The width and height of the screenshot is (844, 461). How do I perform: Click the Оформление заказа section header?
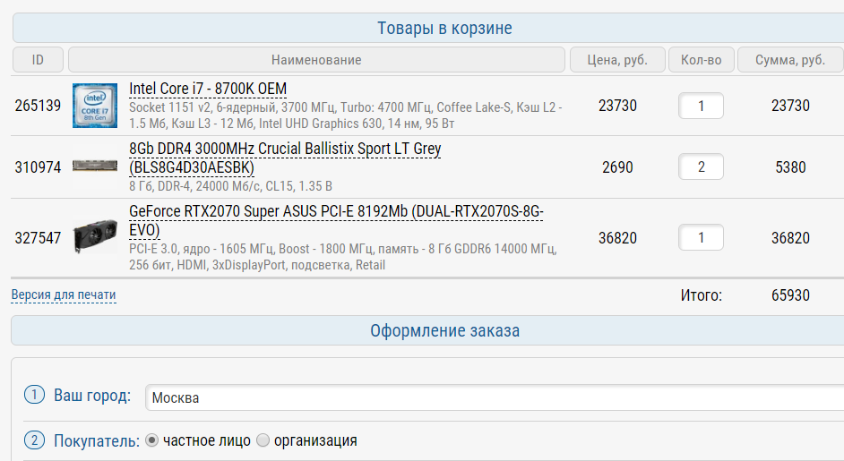pyautogui.click(x=444, y=331)
